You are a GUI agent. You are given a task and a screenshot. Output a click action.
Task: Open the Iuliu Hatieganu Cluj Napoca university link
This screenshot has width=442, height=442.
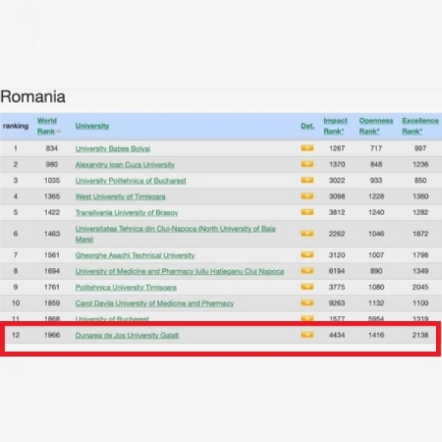pos(179,272)
